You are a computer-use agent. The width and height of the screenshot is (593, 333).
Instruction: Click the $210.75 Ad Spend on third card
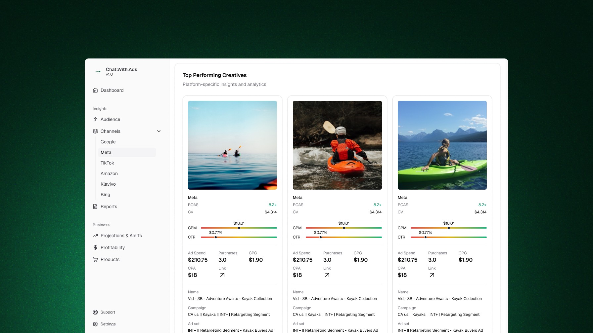point(408,260)
